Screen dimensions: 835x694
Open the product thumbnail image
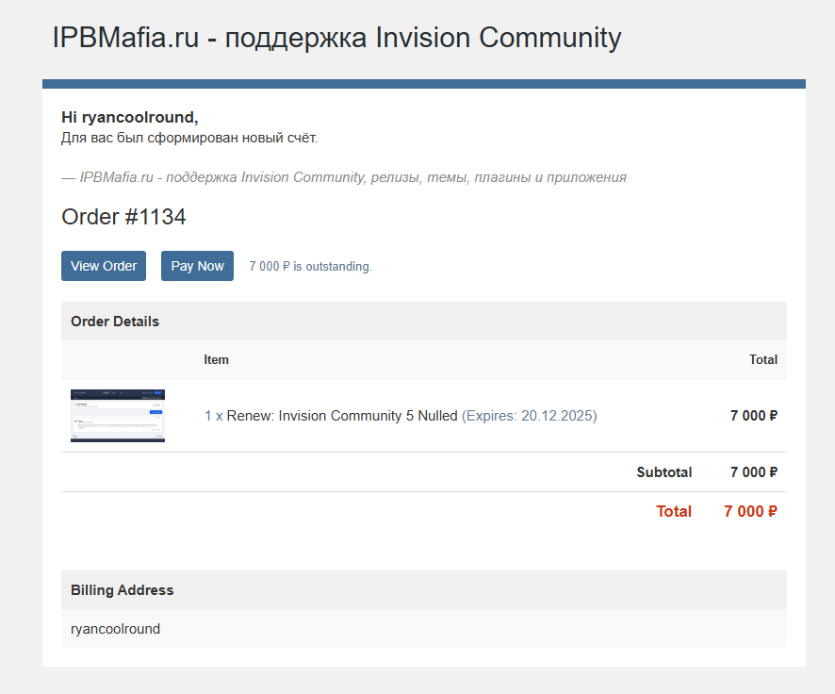coord(118,416)
